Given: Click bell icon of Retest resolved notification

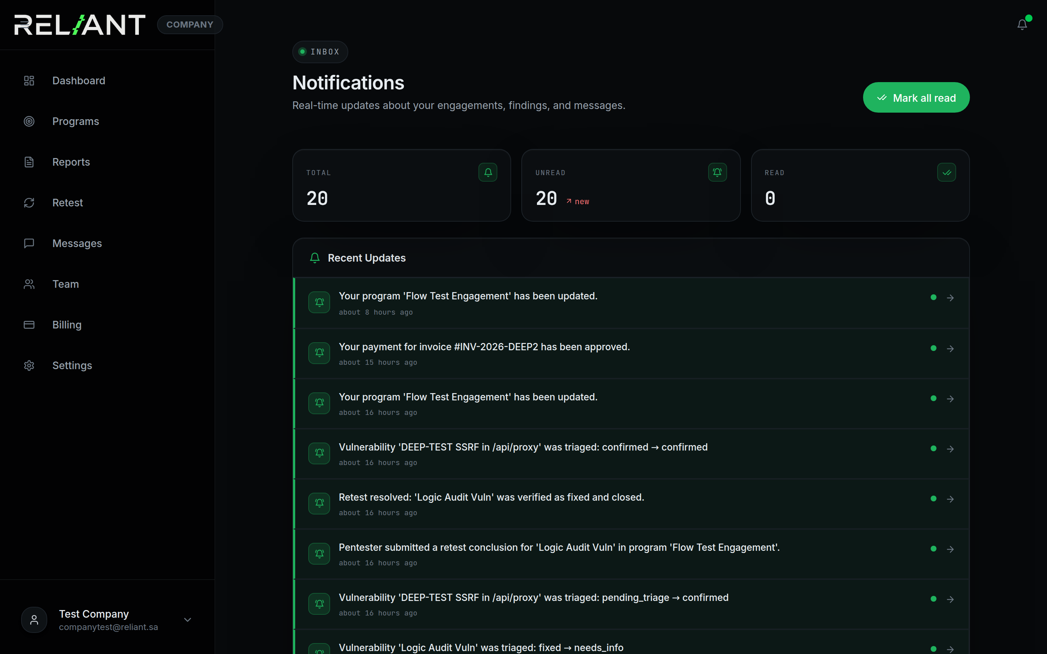Looking at the screenshot, I should 319,504.
